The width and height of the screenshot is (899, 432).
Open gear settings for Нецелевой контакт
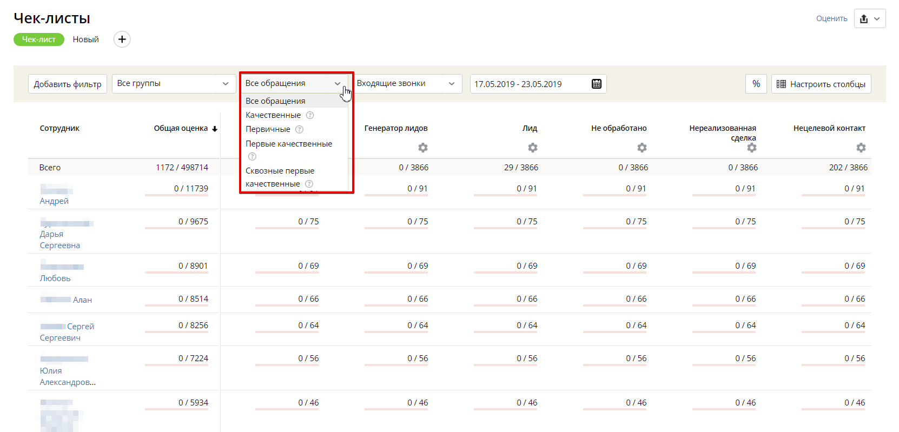coord(861,148)
